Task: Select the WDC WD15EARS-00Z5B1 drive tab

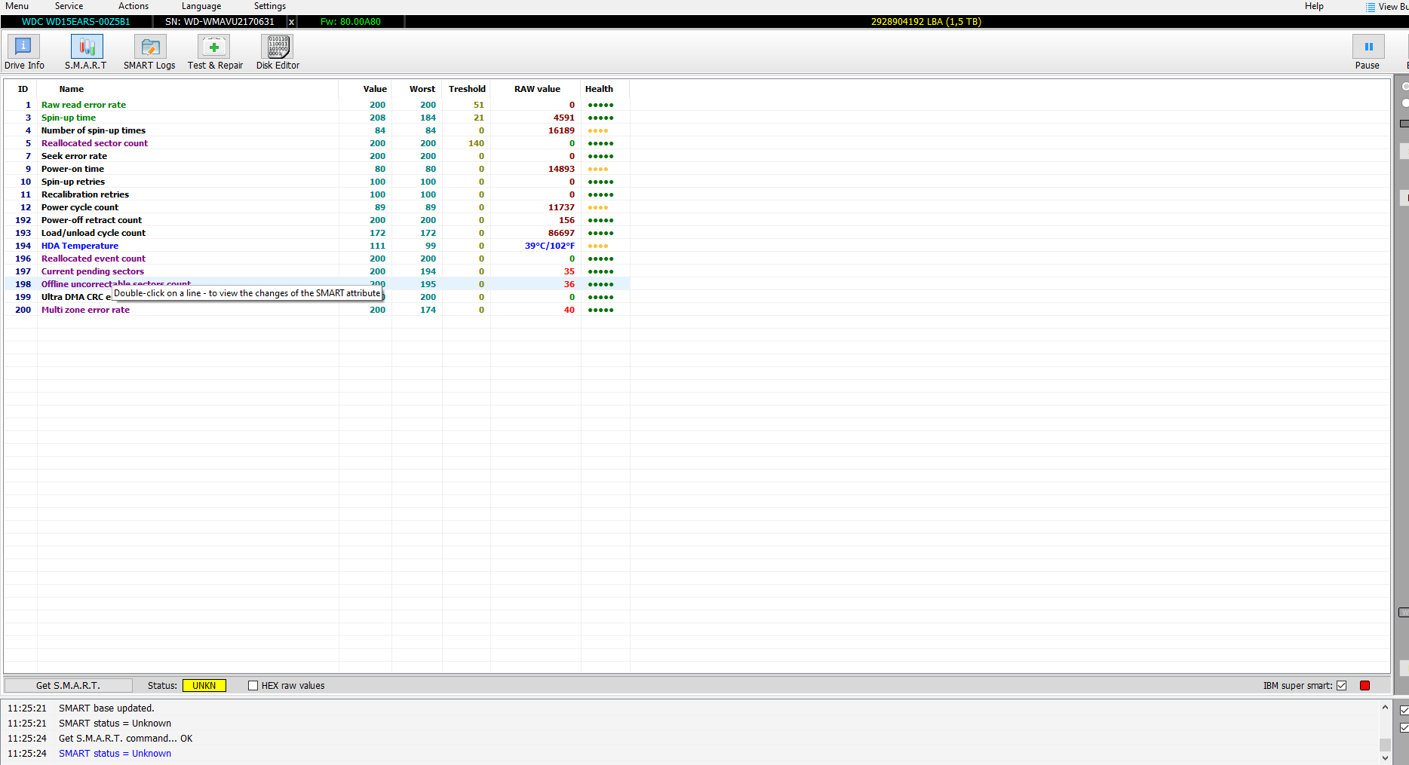Action: pos(75,22)
